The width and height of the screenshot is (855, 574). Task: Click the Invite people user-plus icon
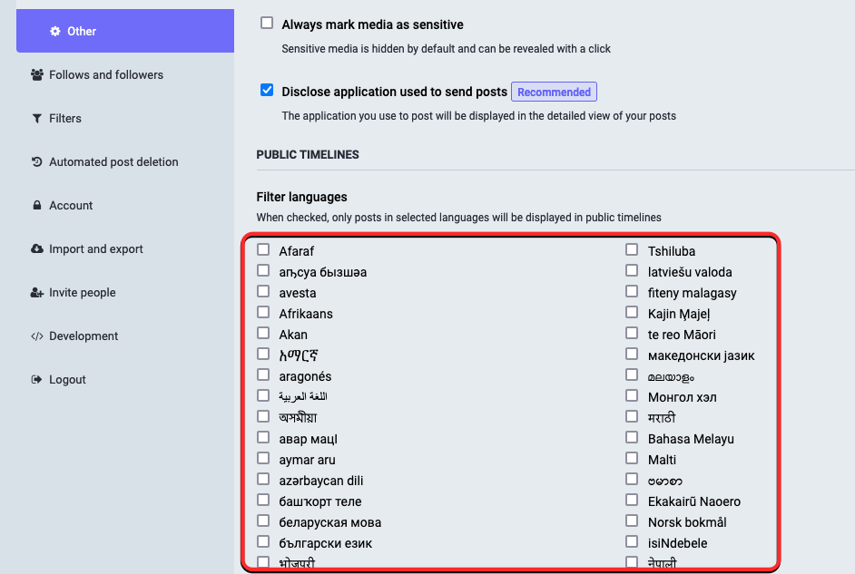pos(37,293)
